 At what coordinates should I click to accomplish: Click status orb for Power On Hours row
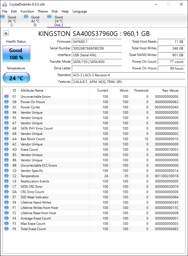click(6, 102)
